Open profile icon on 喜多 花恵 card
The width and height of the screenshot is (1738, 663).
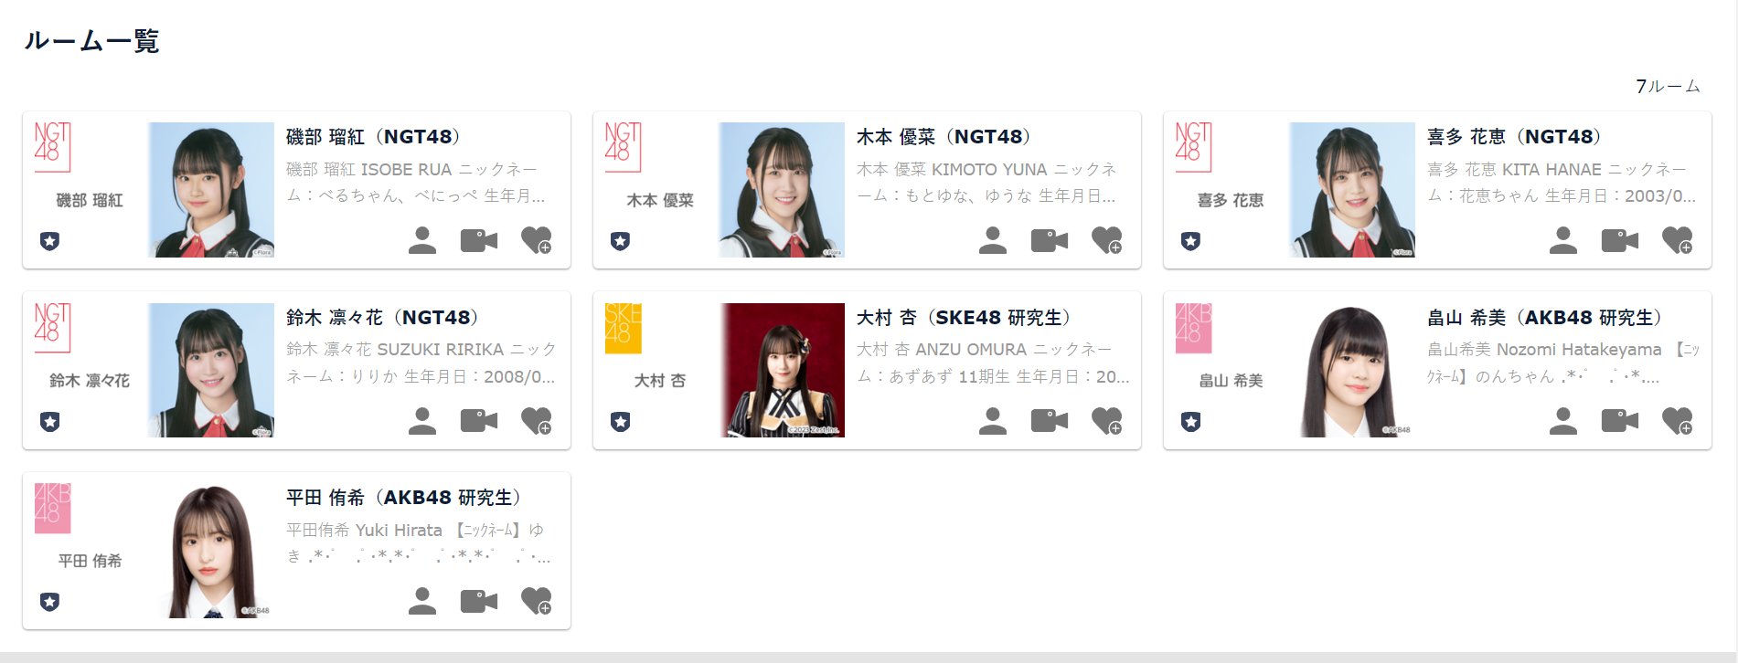[1562, 240]
